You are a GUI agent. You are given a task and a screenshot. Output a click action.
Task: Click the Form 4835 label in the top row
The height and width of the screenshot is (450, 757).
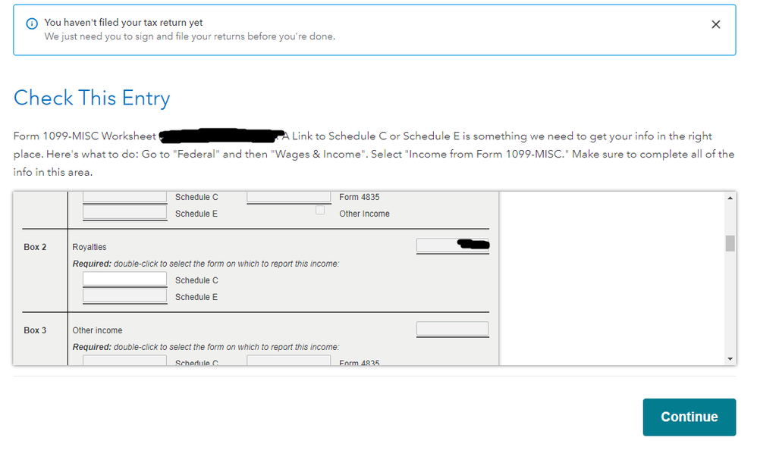click(x=360, y=197)
